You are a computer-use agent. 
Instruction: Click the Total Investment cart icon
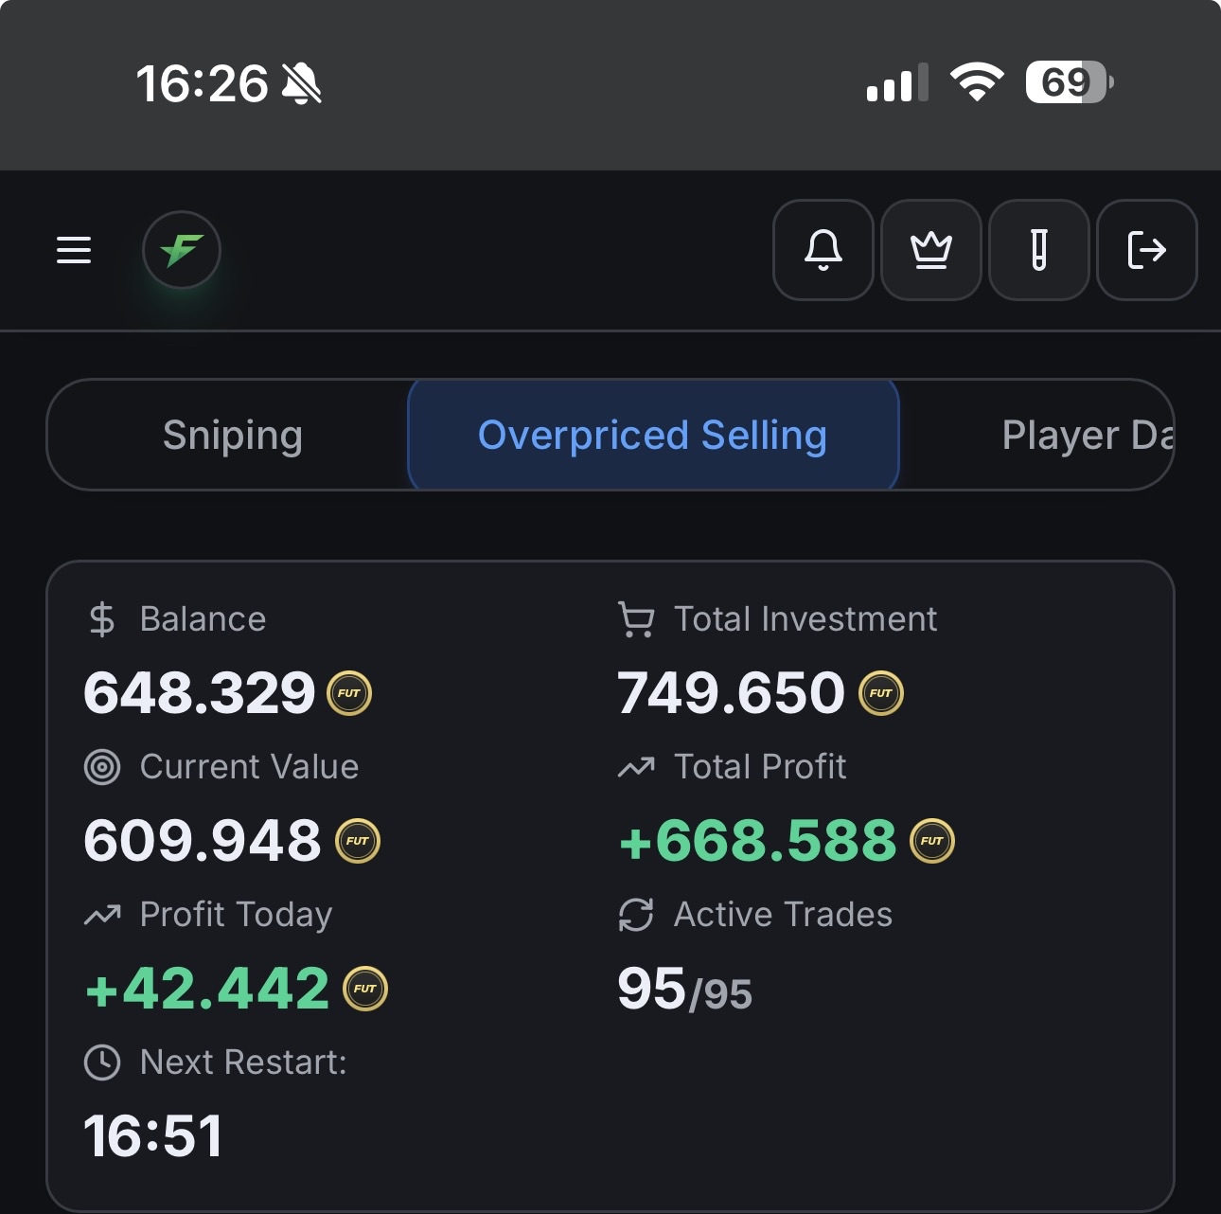coord(636,619)
